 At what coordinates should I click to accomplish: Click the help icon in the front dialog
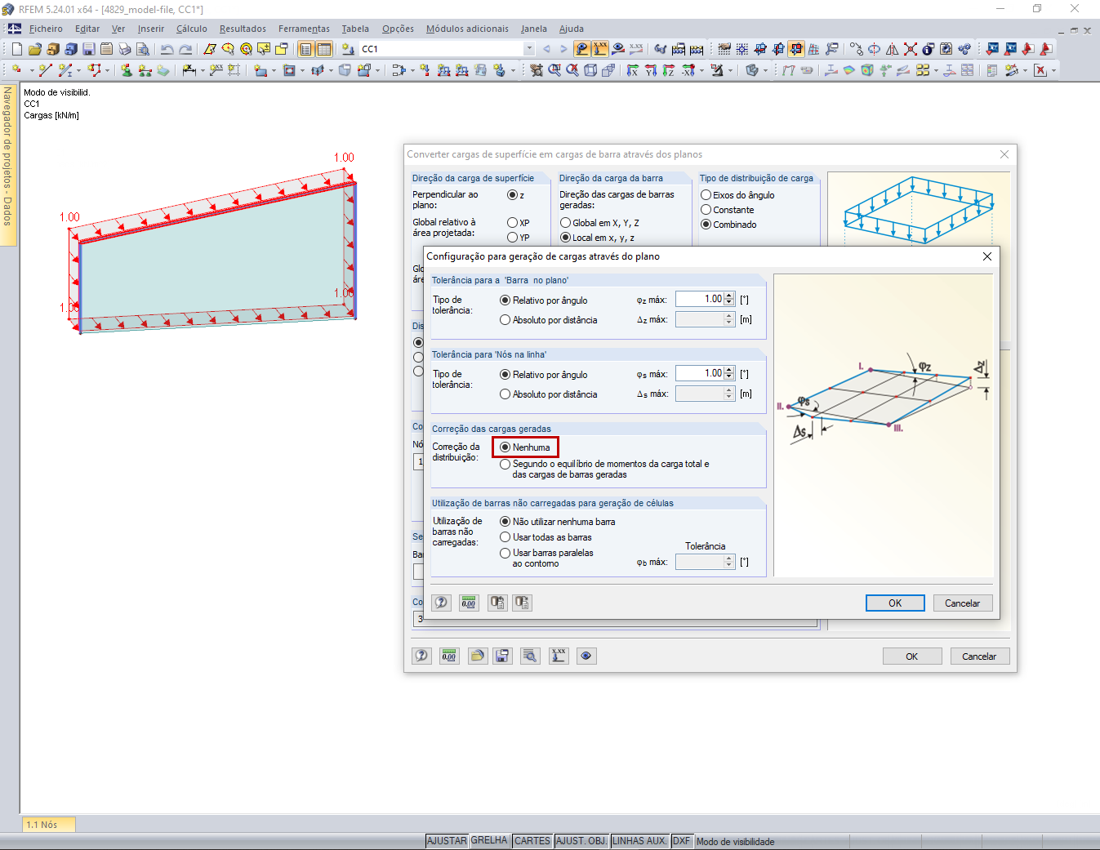pos(441,603)
